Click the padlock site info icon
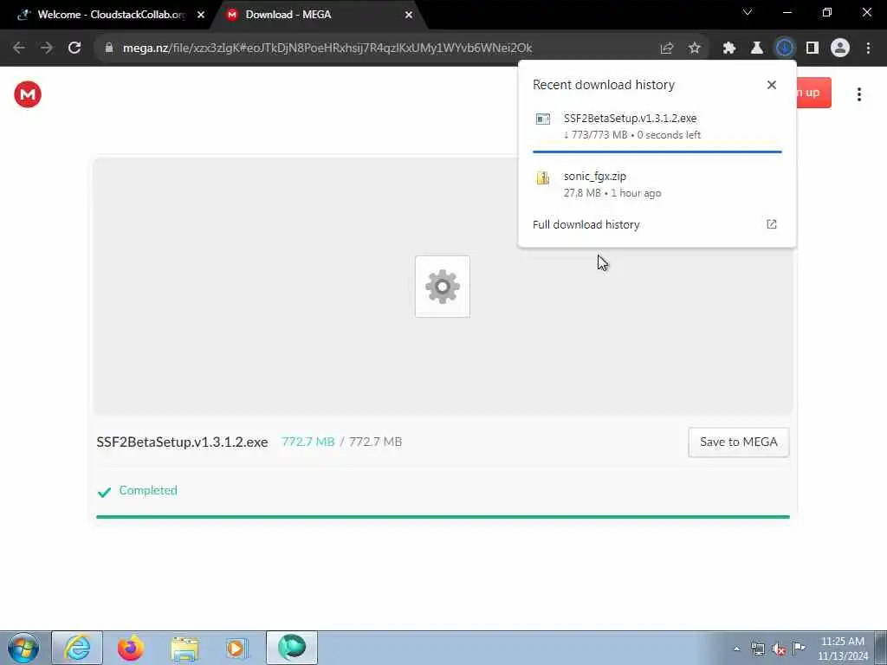Viewport: 887px width, 665px height. pos(109,48)
